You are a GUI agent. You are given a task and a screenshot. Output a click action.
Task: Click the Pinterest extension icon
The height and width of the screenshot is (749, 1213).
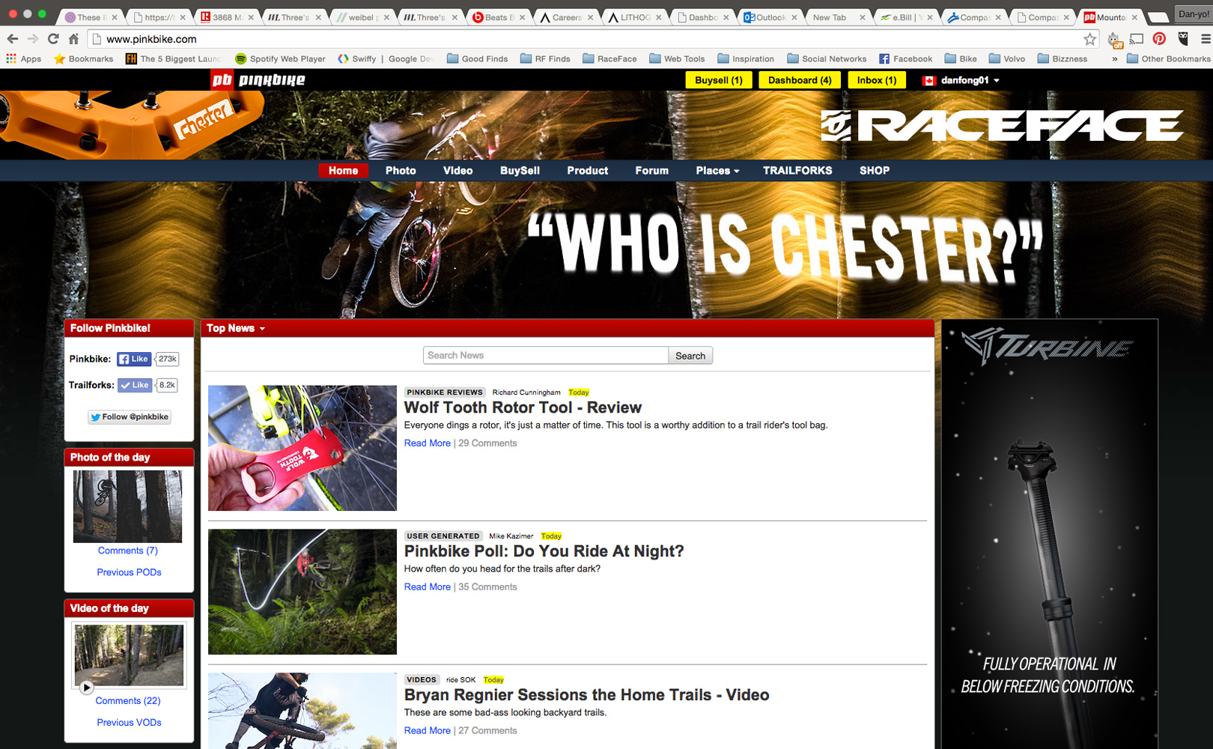point(1159,39)
